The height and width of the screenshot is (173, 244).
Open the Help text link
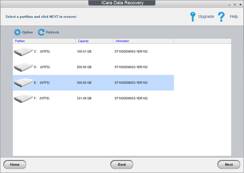click(234, 17)
